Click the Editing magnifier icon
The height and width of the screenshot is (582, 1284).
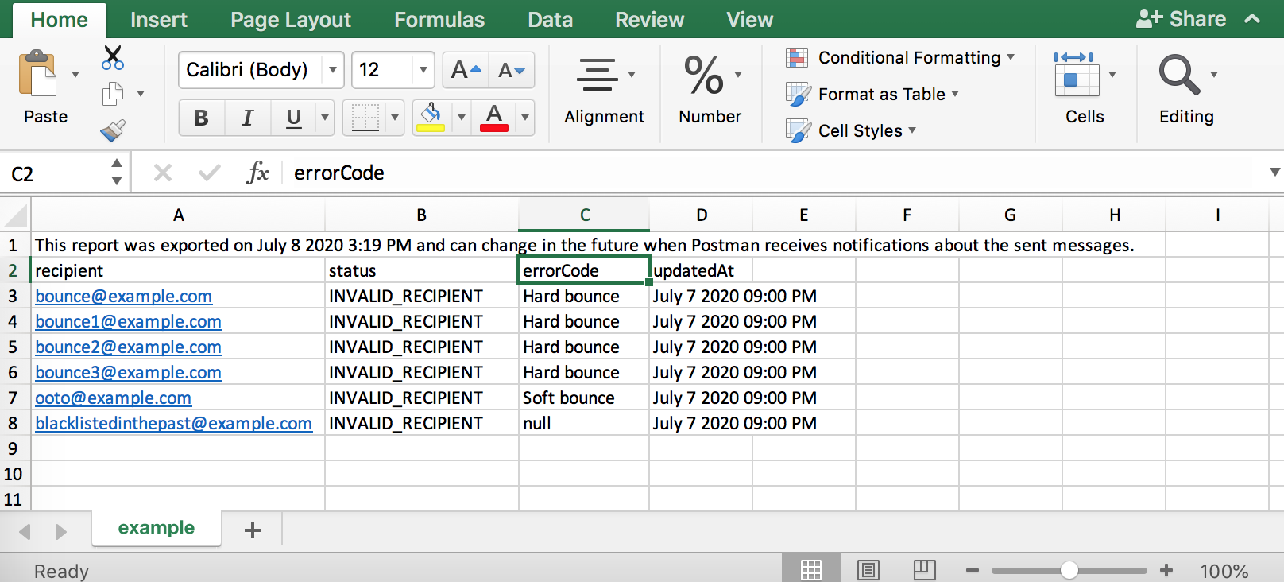pos(1179,74)
